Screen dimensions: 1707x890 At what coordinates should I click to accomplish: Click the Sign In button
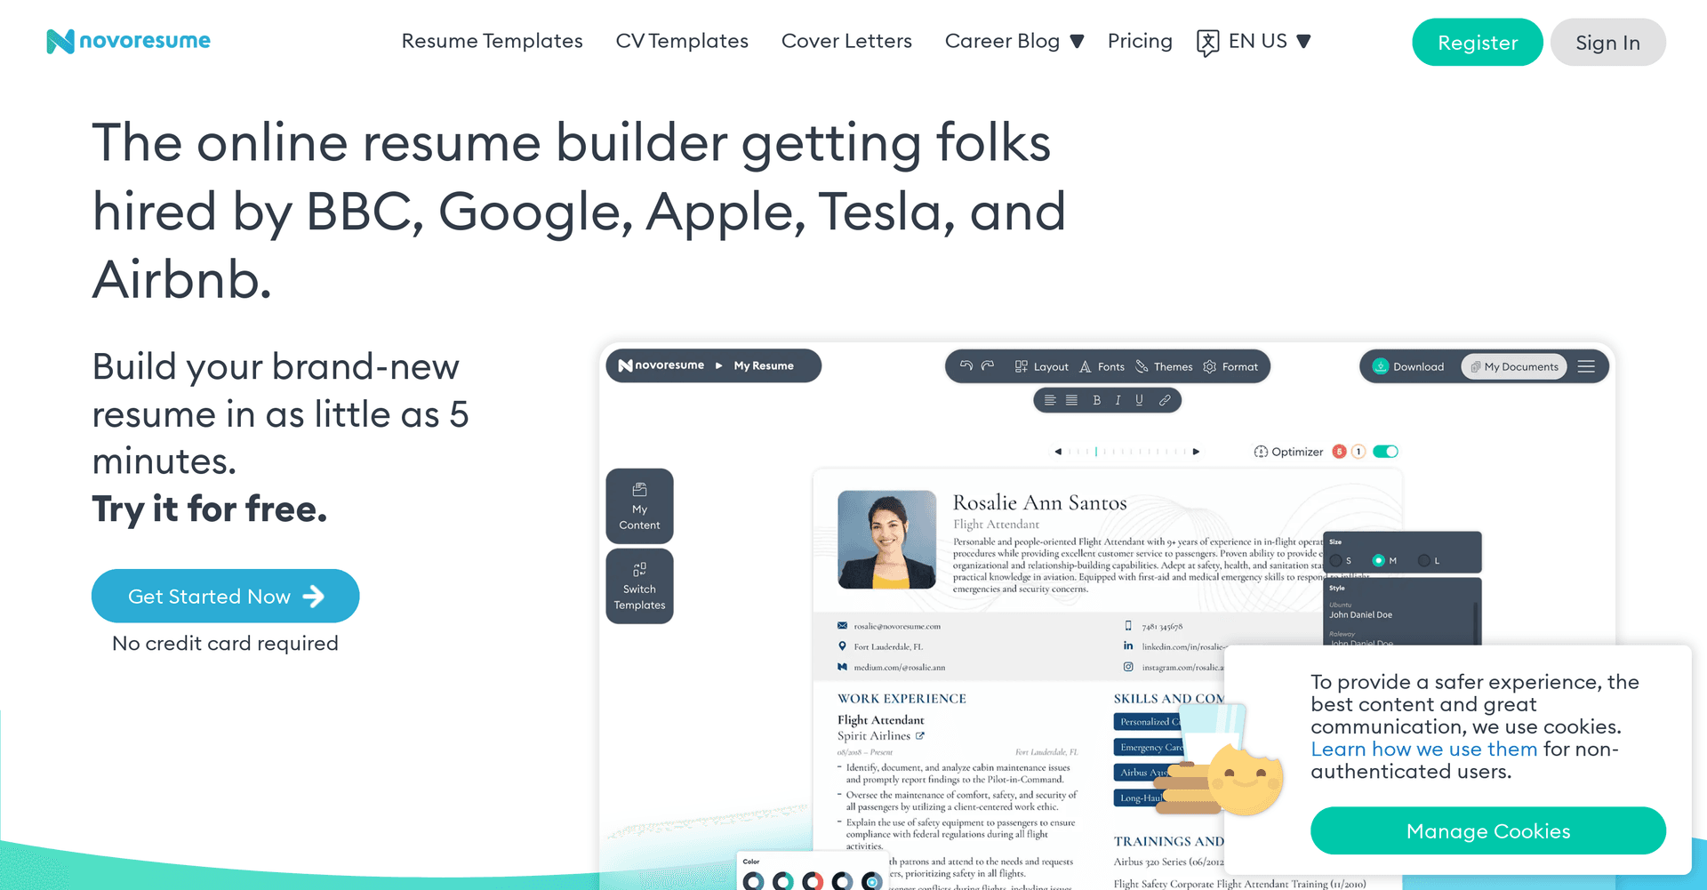(x=1608, y=42)
